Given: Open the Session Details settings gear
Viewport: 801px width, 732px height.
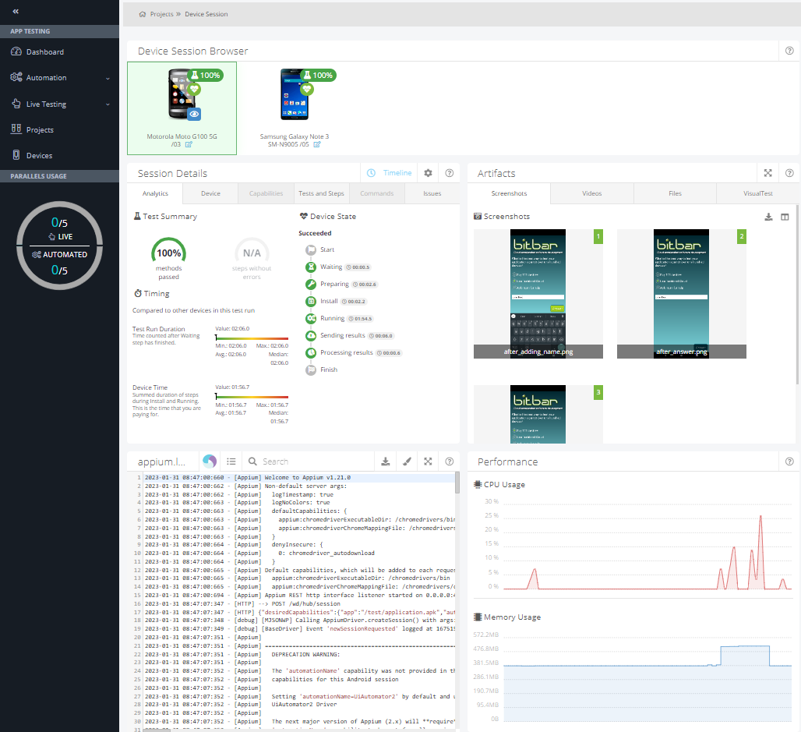Looking at the screenshot, I should (426, 173).
